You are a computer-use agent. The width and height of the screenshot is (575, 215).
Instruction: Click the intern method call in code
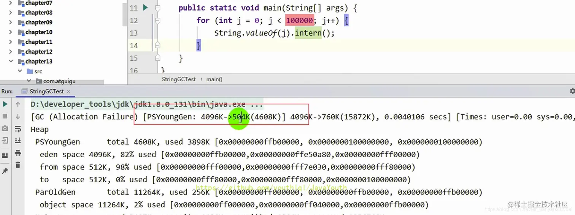308,33
